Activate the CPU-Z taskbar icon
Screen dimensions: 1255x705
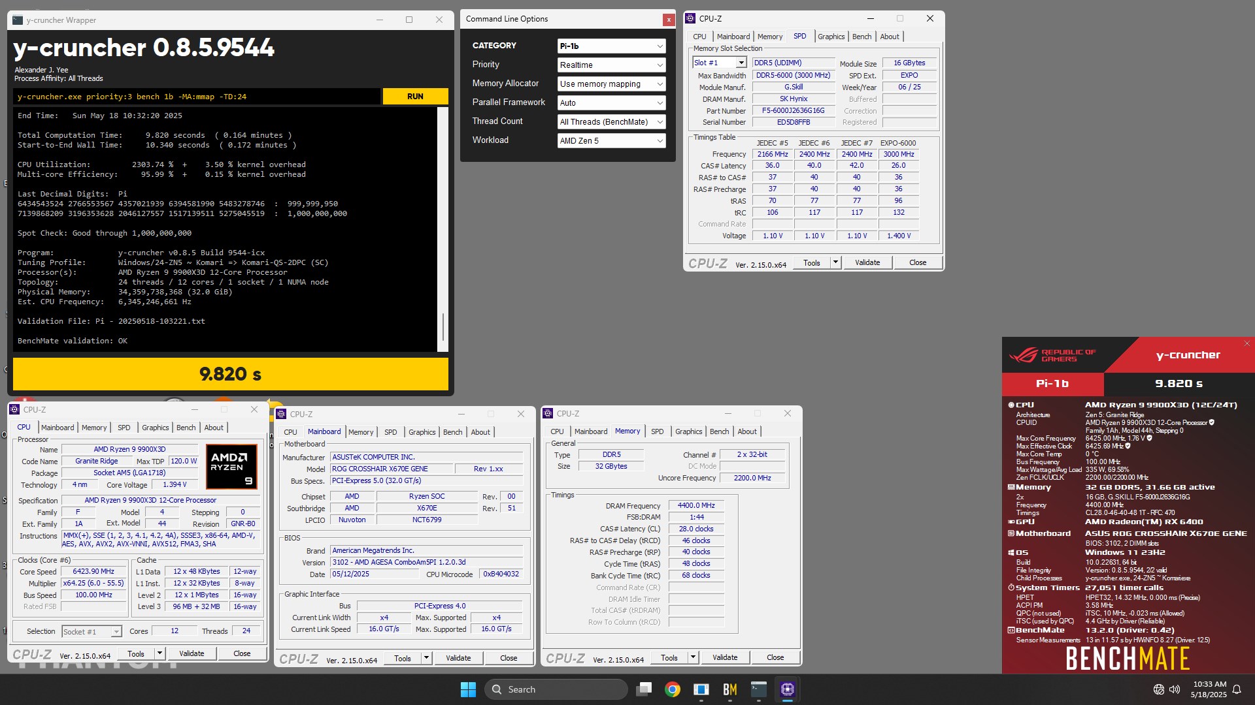pos(787,689)
